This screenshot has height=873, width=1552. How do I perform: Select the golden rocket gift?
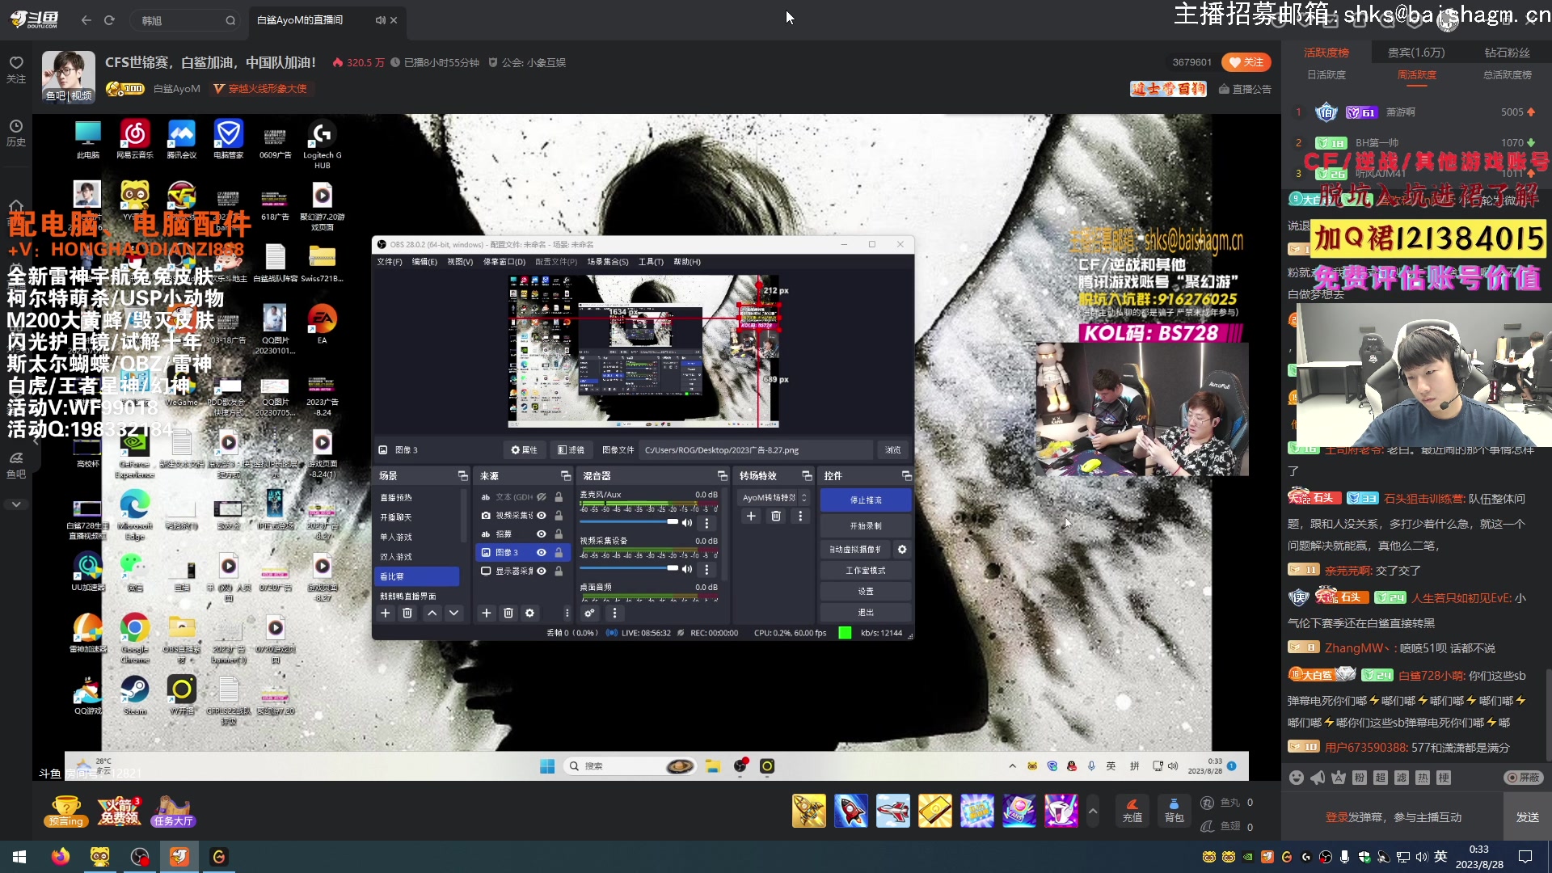(808, 811)
